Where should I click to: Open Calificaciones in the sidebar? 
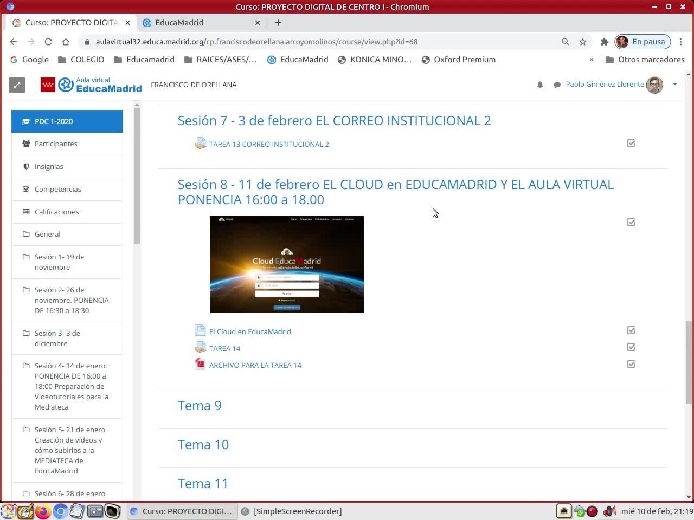point(67,212)
